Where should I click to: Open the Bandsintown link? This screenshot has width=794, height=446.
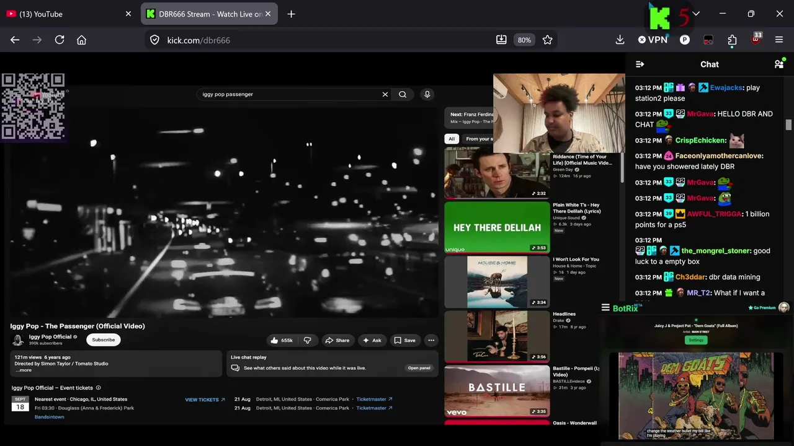(x=50, y=417)
